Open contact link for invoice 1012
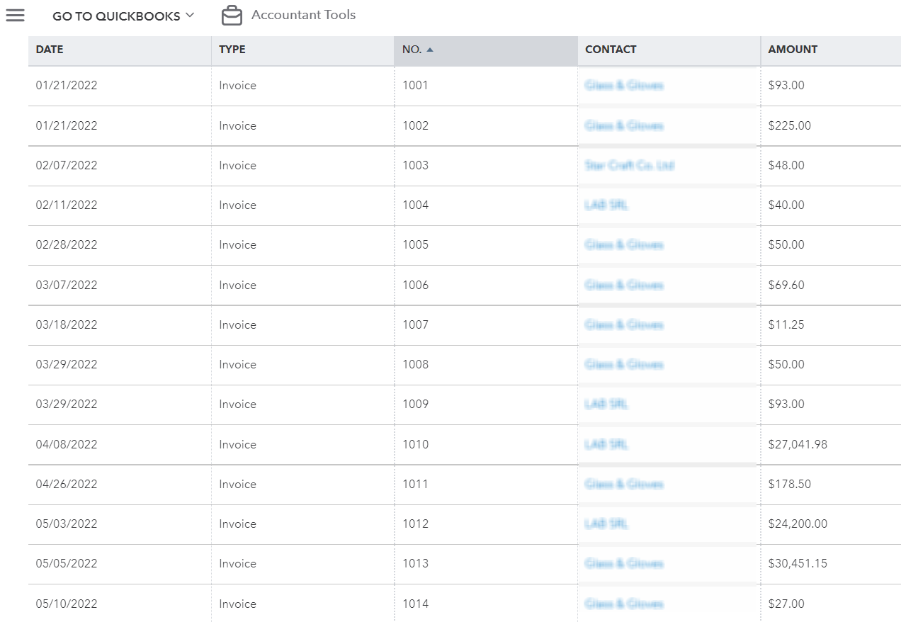 [606, 524]
